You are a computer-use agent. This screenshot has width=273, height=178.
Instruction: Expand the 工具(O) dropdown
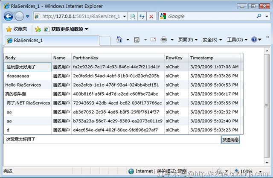pyautogui.click(x=237, y=40)
